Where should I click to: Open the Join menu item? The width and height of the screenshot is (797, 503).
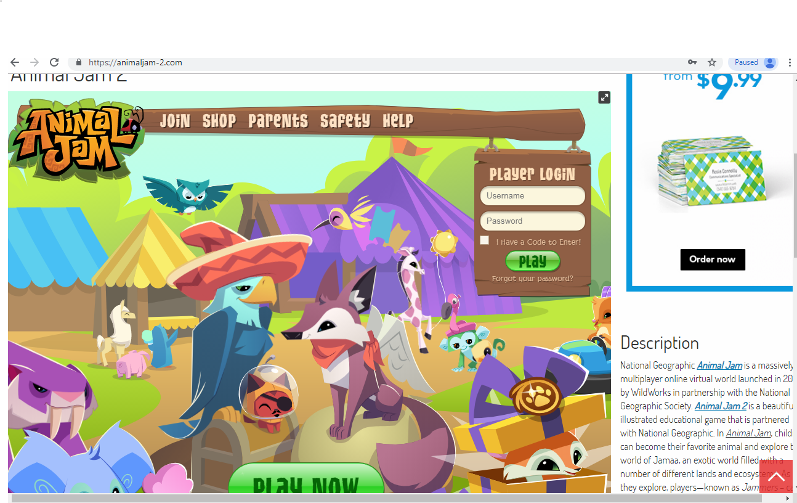click(176, 121)
